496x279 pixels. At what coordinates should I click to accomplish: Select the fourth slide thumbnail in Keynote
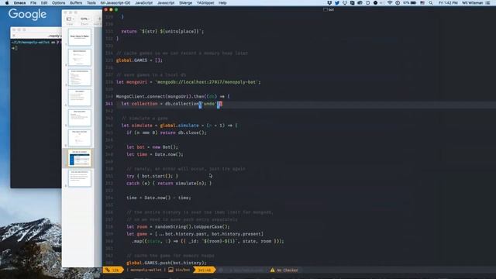click(79, 98)
